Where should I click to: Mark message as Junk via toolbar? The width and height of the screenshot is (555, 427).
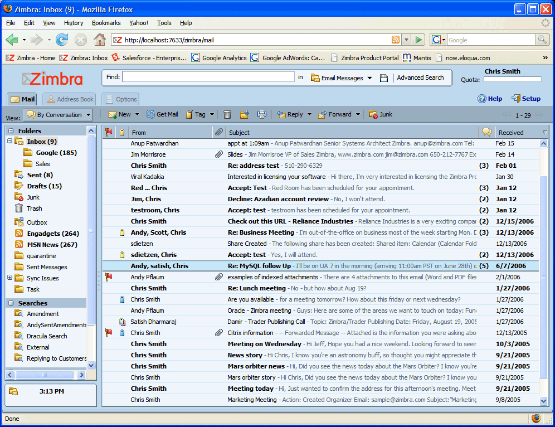[380, 114]
